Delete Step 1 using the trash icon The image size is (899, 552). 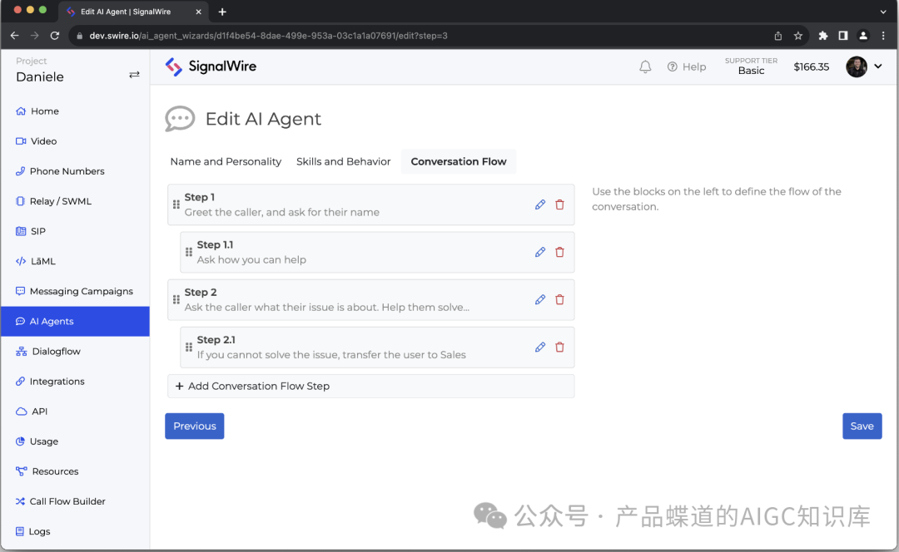(x=559, y=205)
